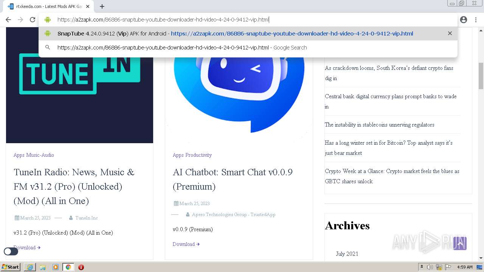This screenshot has height=272, width=484.
Task: Go back to previous page
Action: [x=8, y=20]
